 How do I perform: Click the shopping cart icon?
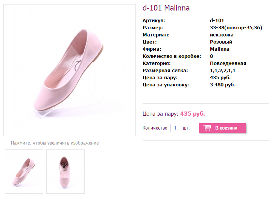207,128
